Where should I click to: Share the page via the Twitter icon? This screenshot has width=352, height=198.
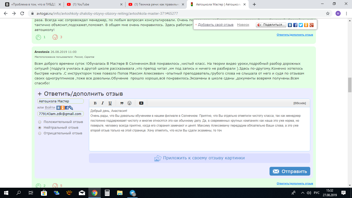click(x=300, y=25)
